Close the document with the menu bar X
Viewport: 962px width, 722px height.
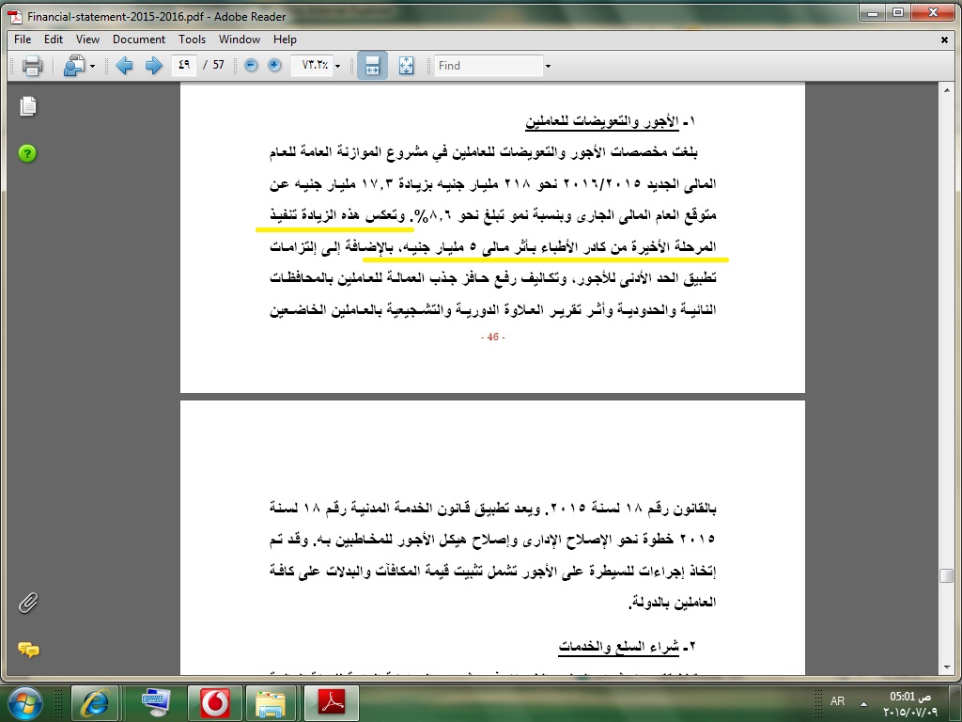[x=944, y=39]
